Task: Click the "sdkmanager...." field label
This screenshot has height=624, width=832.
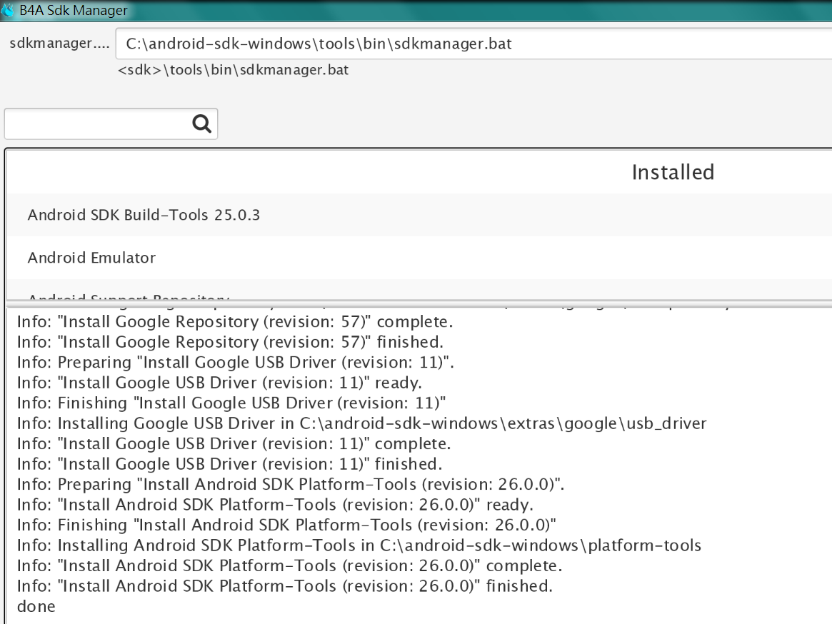Action: tap(59, 44)
